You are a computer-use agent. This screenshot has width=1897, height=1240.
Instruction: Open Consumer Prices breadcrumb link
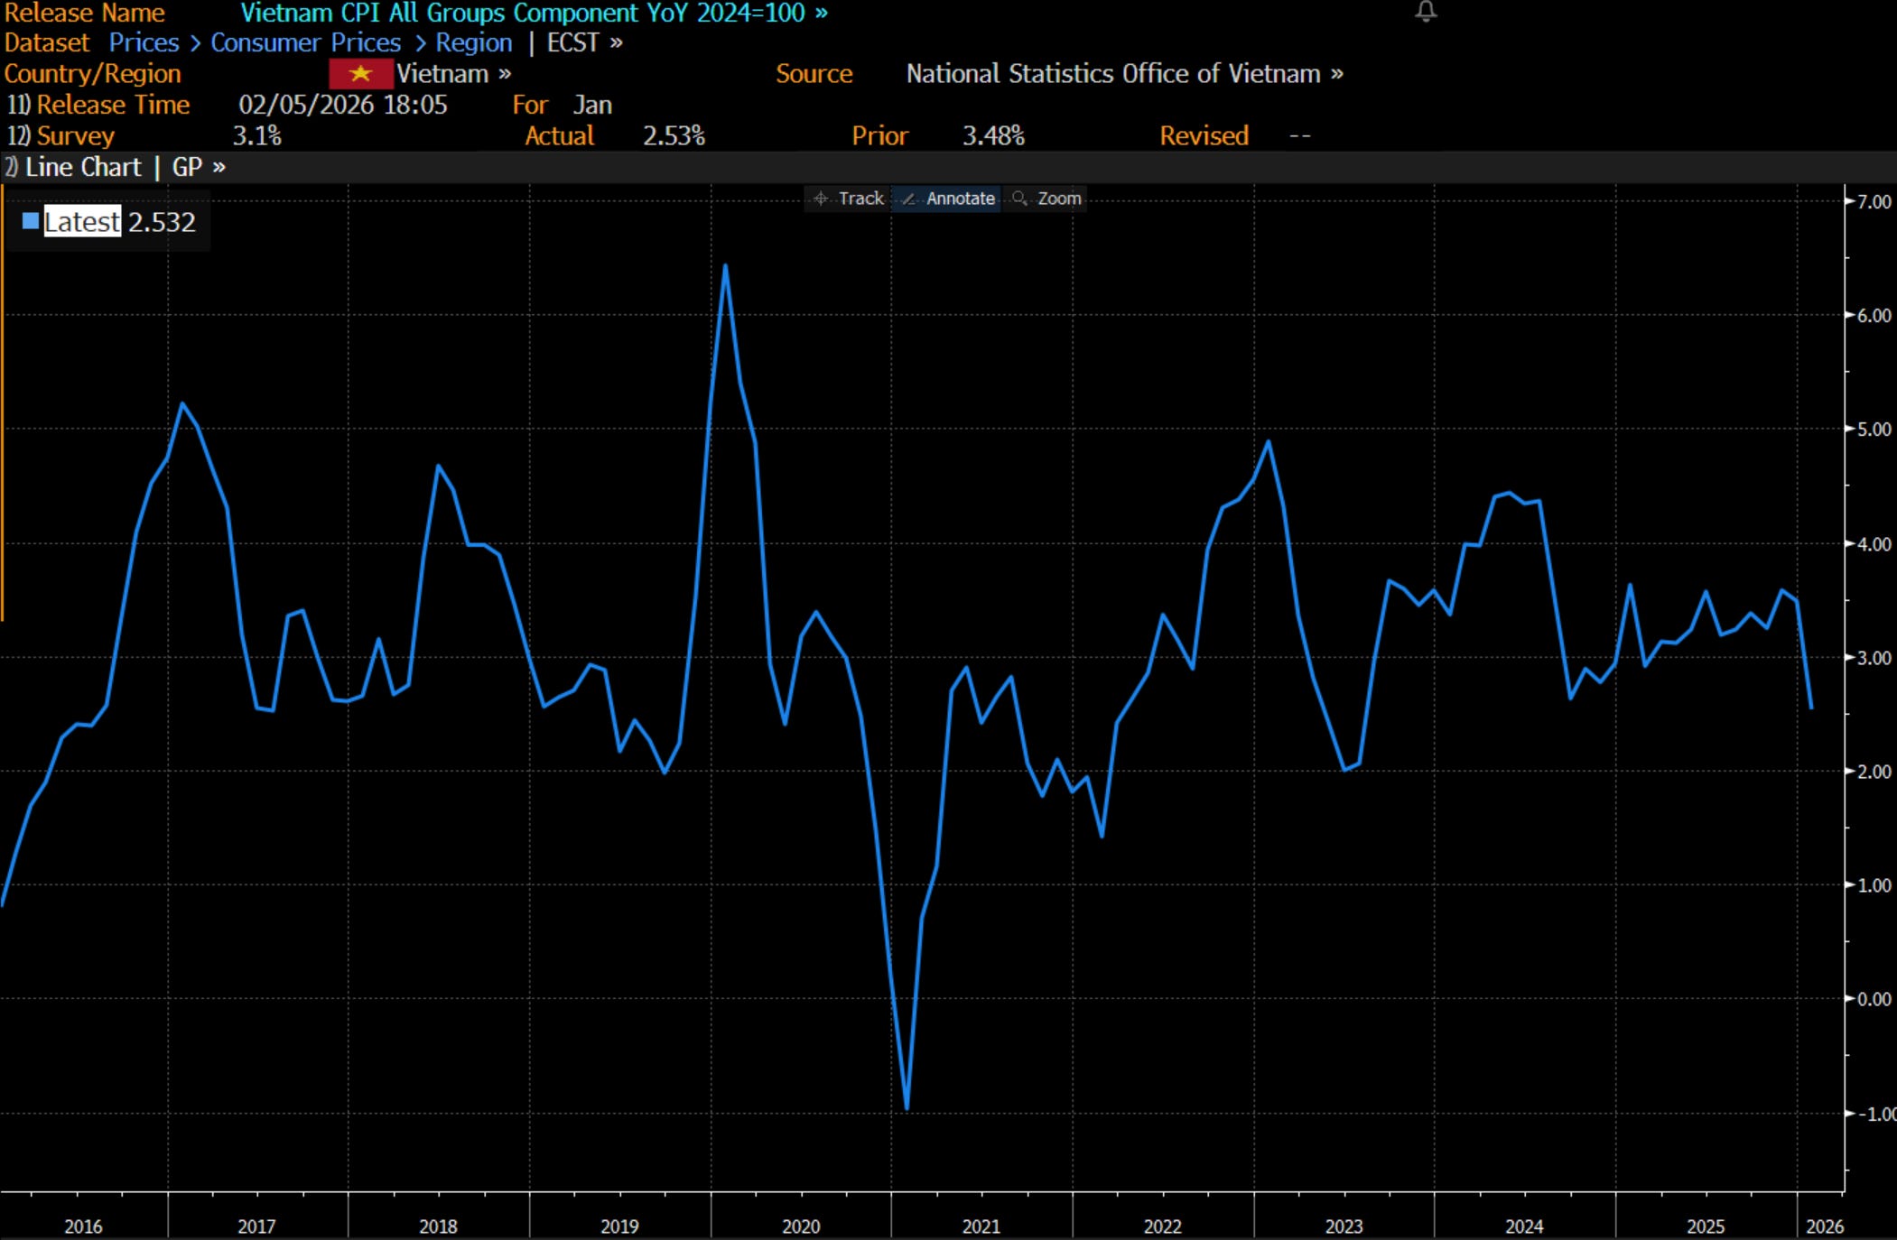(x=305, y=43)
